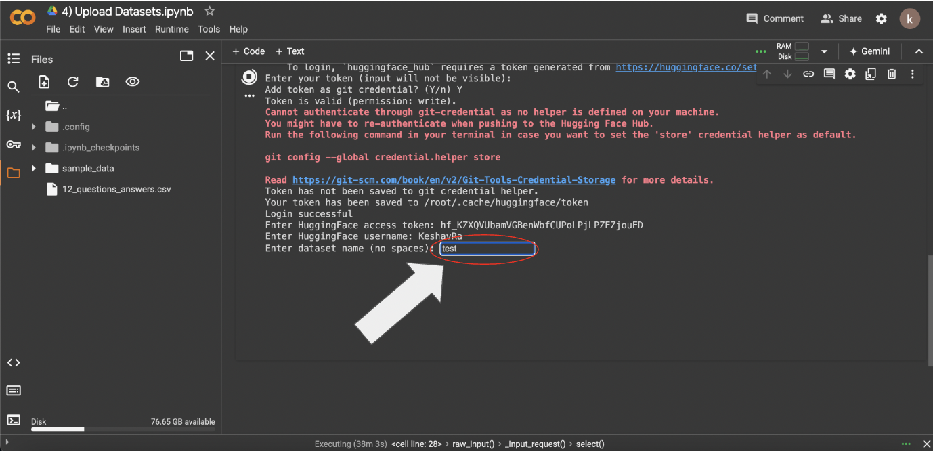Click the dataset name input field
933x451 pixels.
(x=486, y=249)
